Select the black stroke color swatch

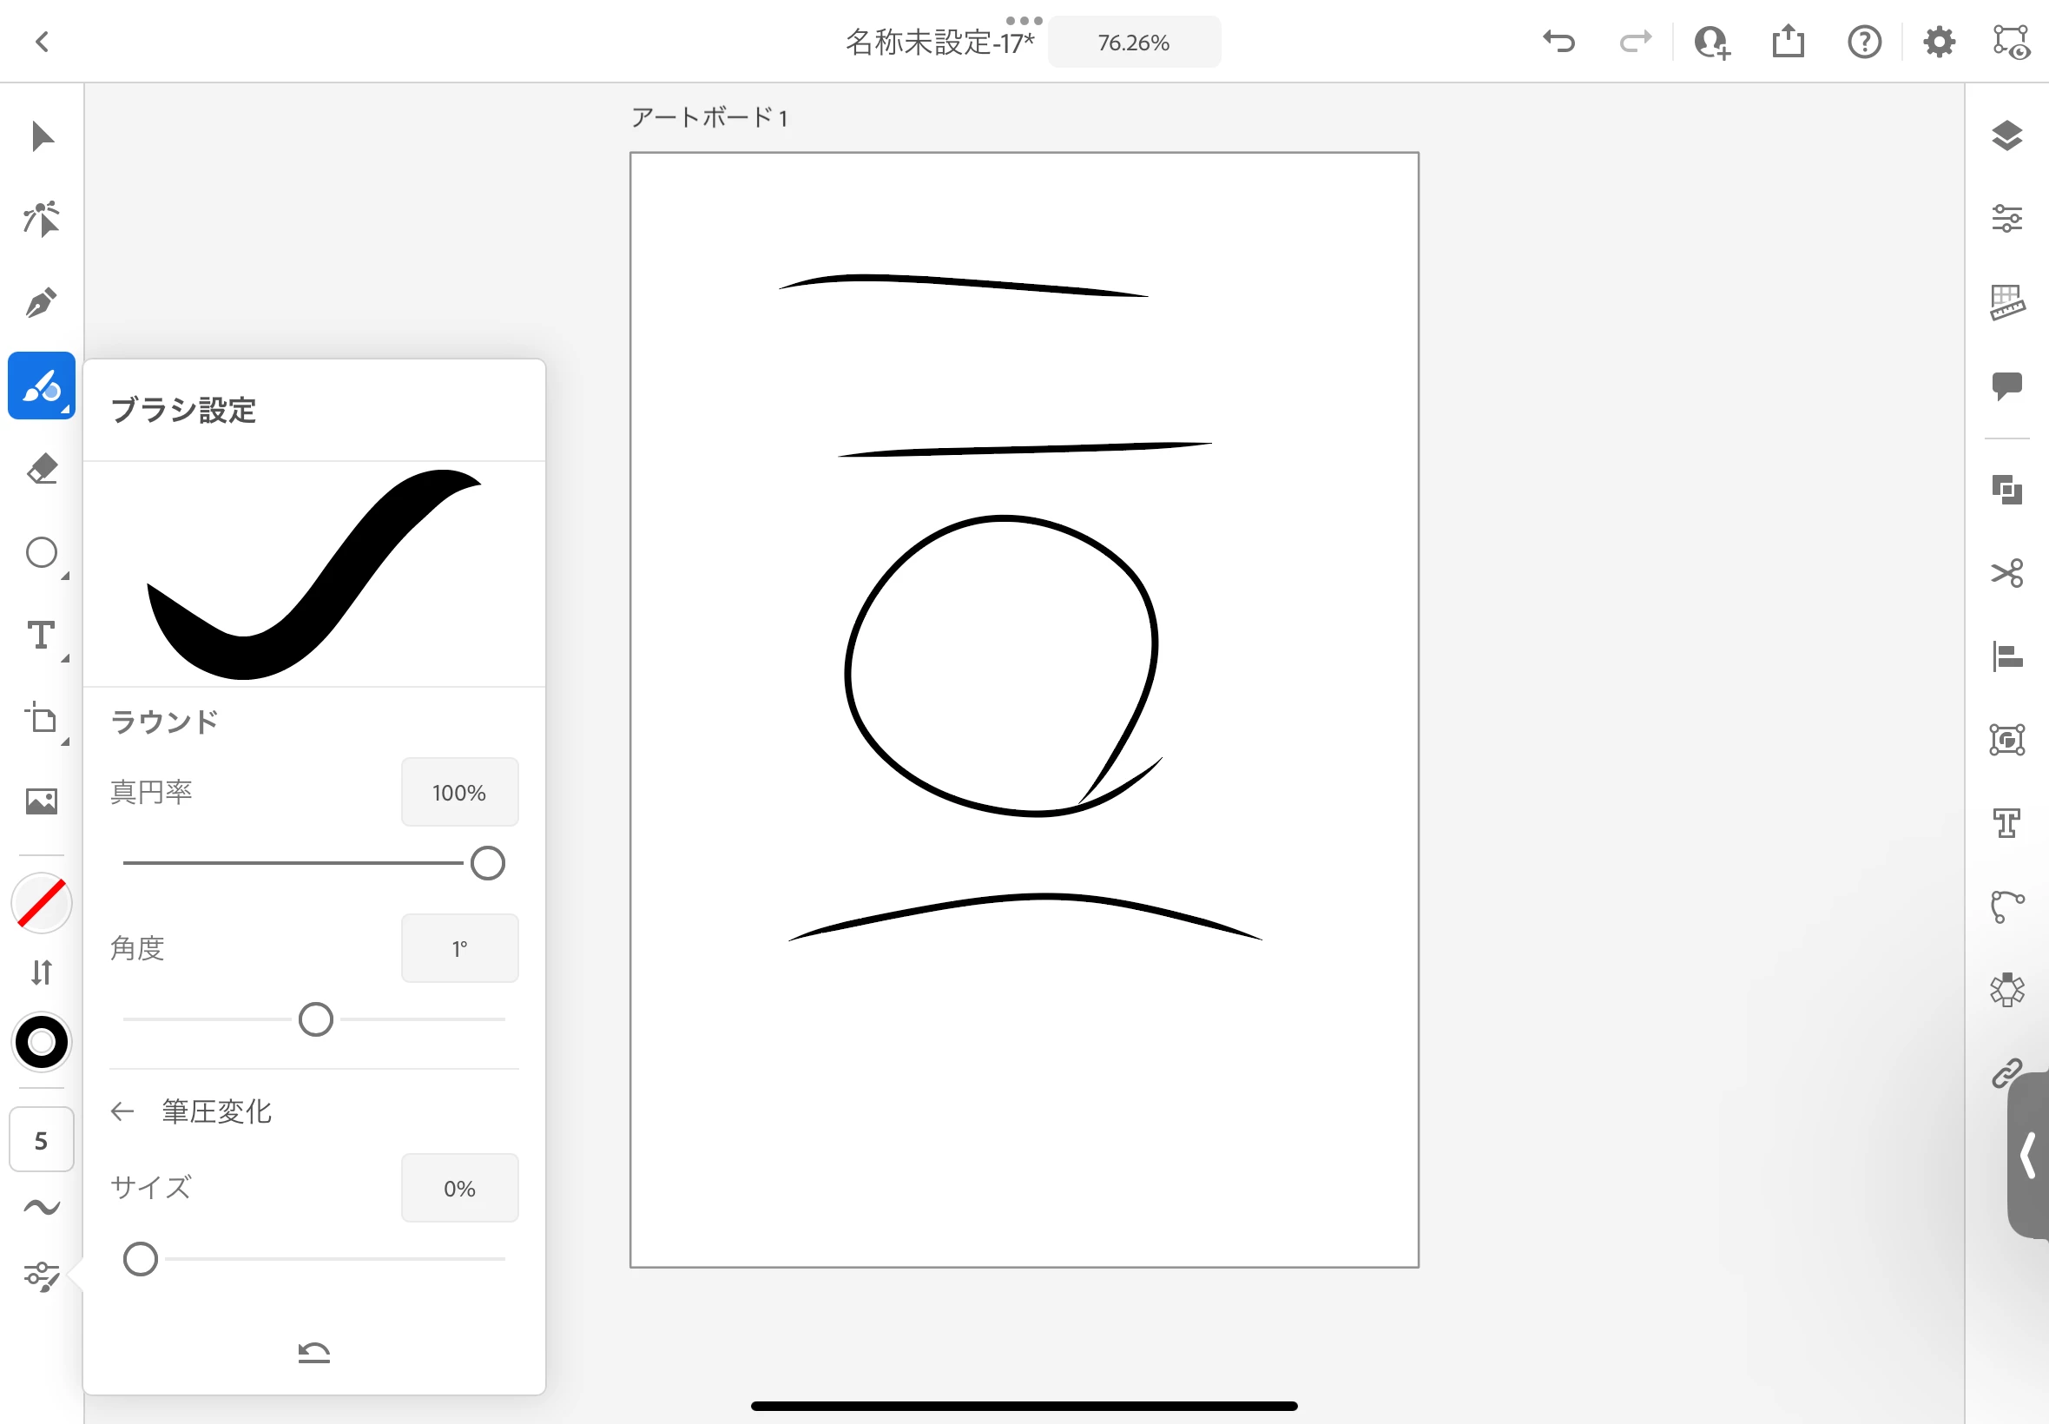(42, 1042)
